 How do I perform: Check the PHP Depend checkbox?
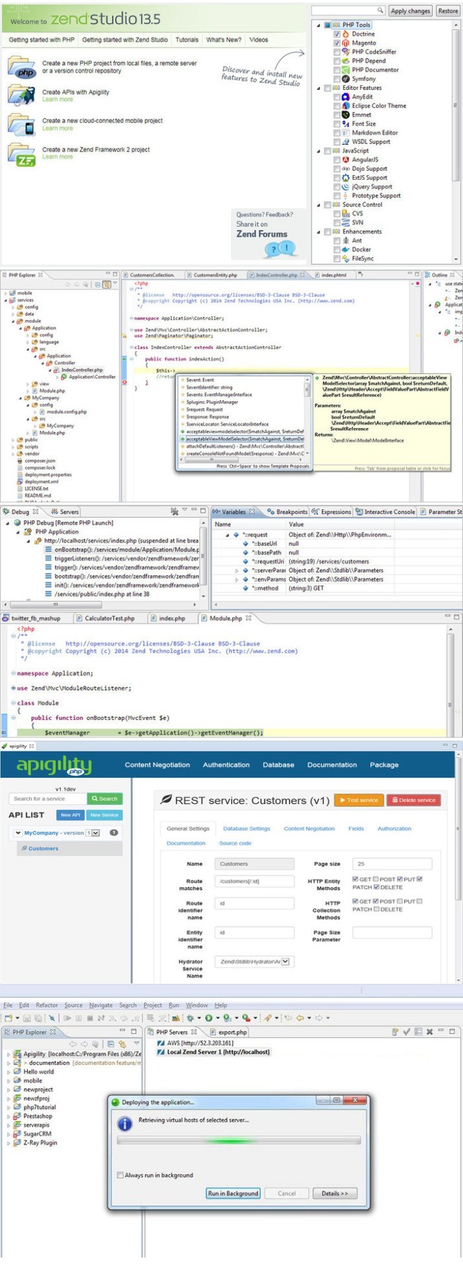pyautogui.click(x=337, y=61)
